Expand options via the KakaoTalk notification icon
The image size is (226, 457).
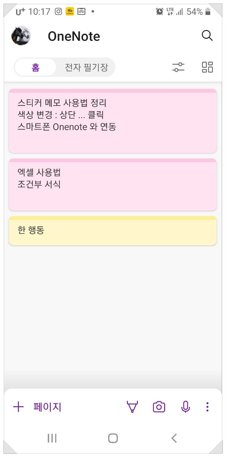[70, 11]
